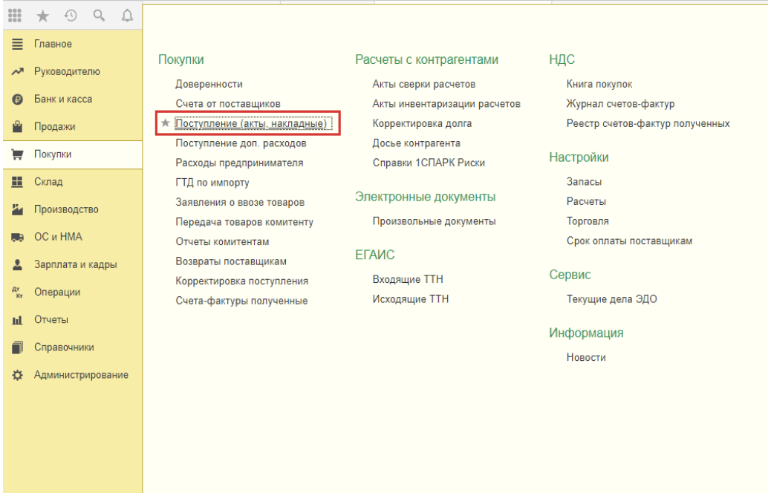Toggle favorite star next to Поступление (акты, накладные)

coord(166,123)
